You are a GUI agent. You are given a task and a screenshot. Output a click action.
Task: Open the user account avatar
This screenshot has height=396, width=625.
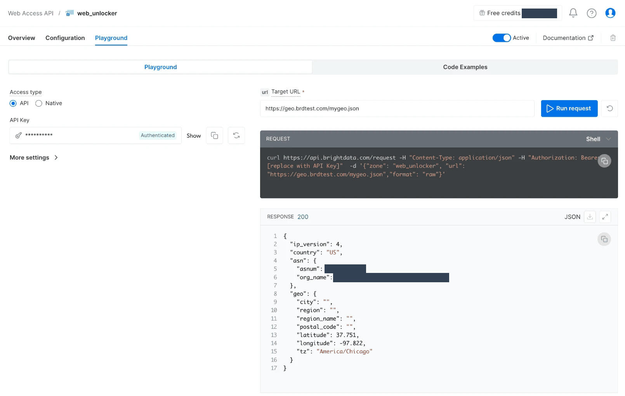click(610, 13)
